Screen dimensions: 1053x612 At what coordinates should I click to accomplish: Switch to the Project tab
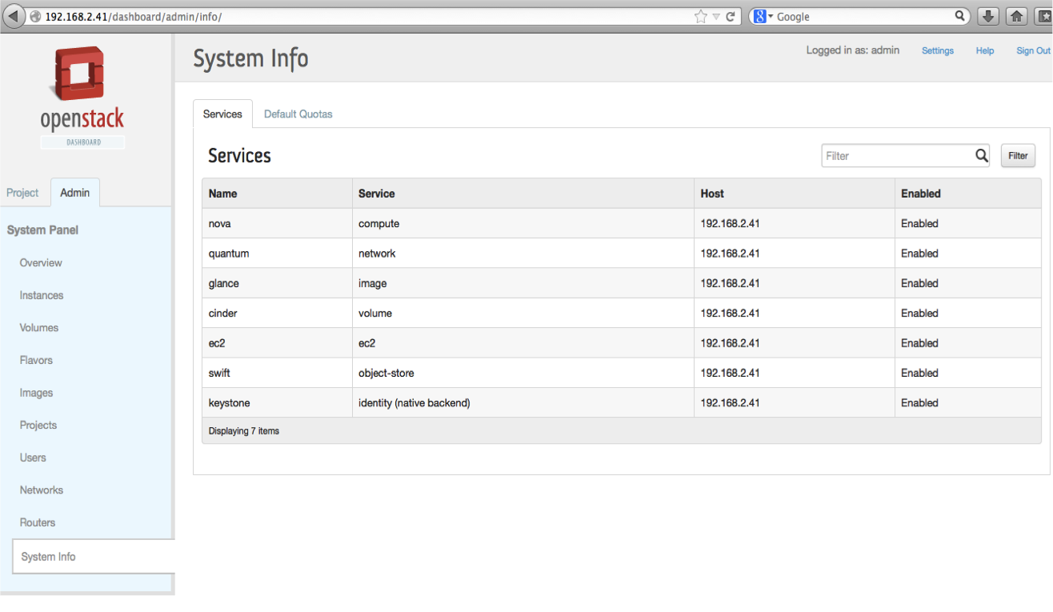tap(22, 193)
